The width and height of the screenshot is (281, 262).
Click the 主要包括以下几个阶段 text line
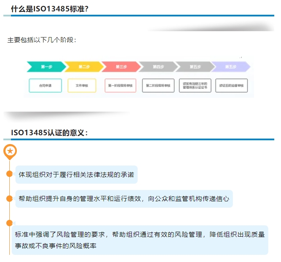tap(42, 40)
